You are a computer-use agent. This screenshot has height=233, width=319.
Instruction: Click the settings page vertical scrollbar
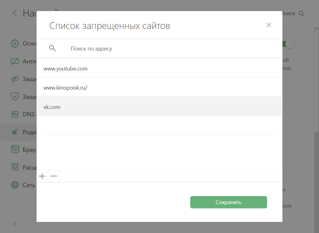coord(317,82)
